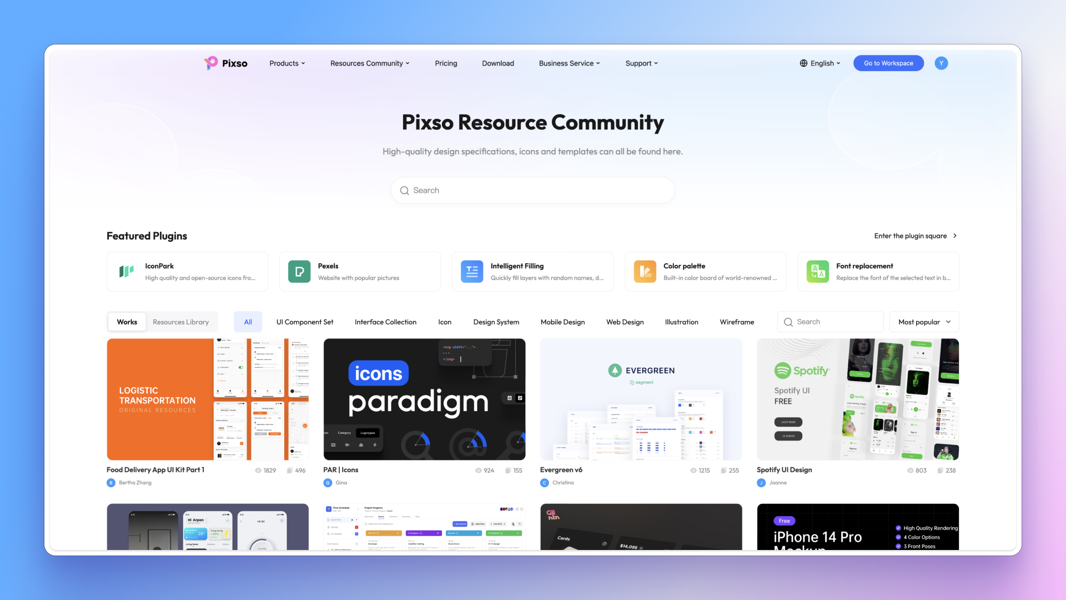Toggle the UI Component Set filter

(305, 322)
